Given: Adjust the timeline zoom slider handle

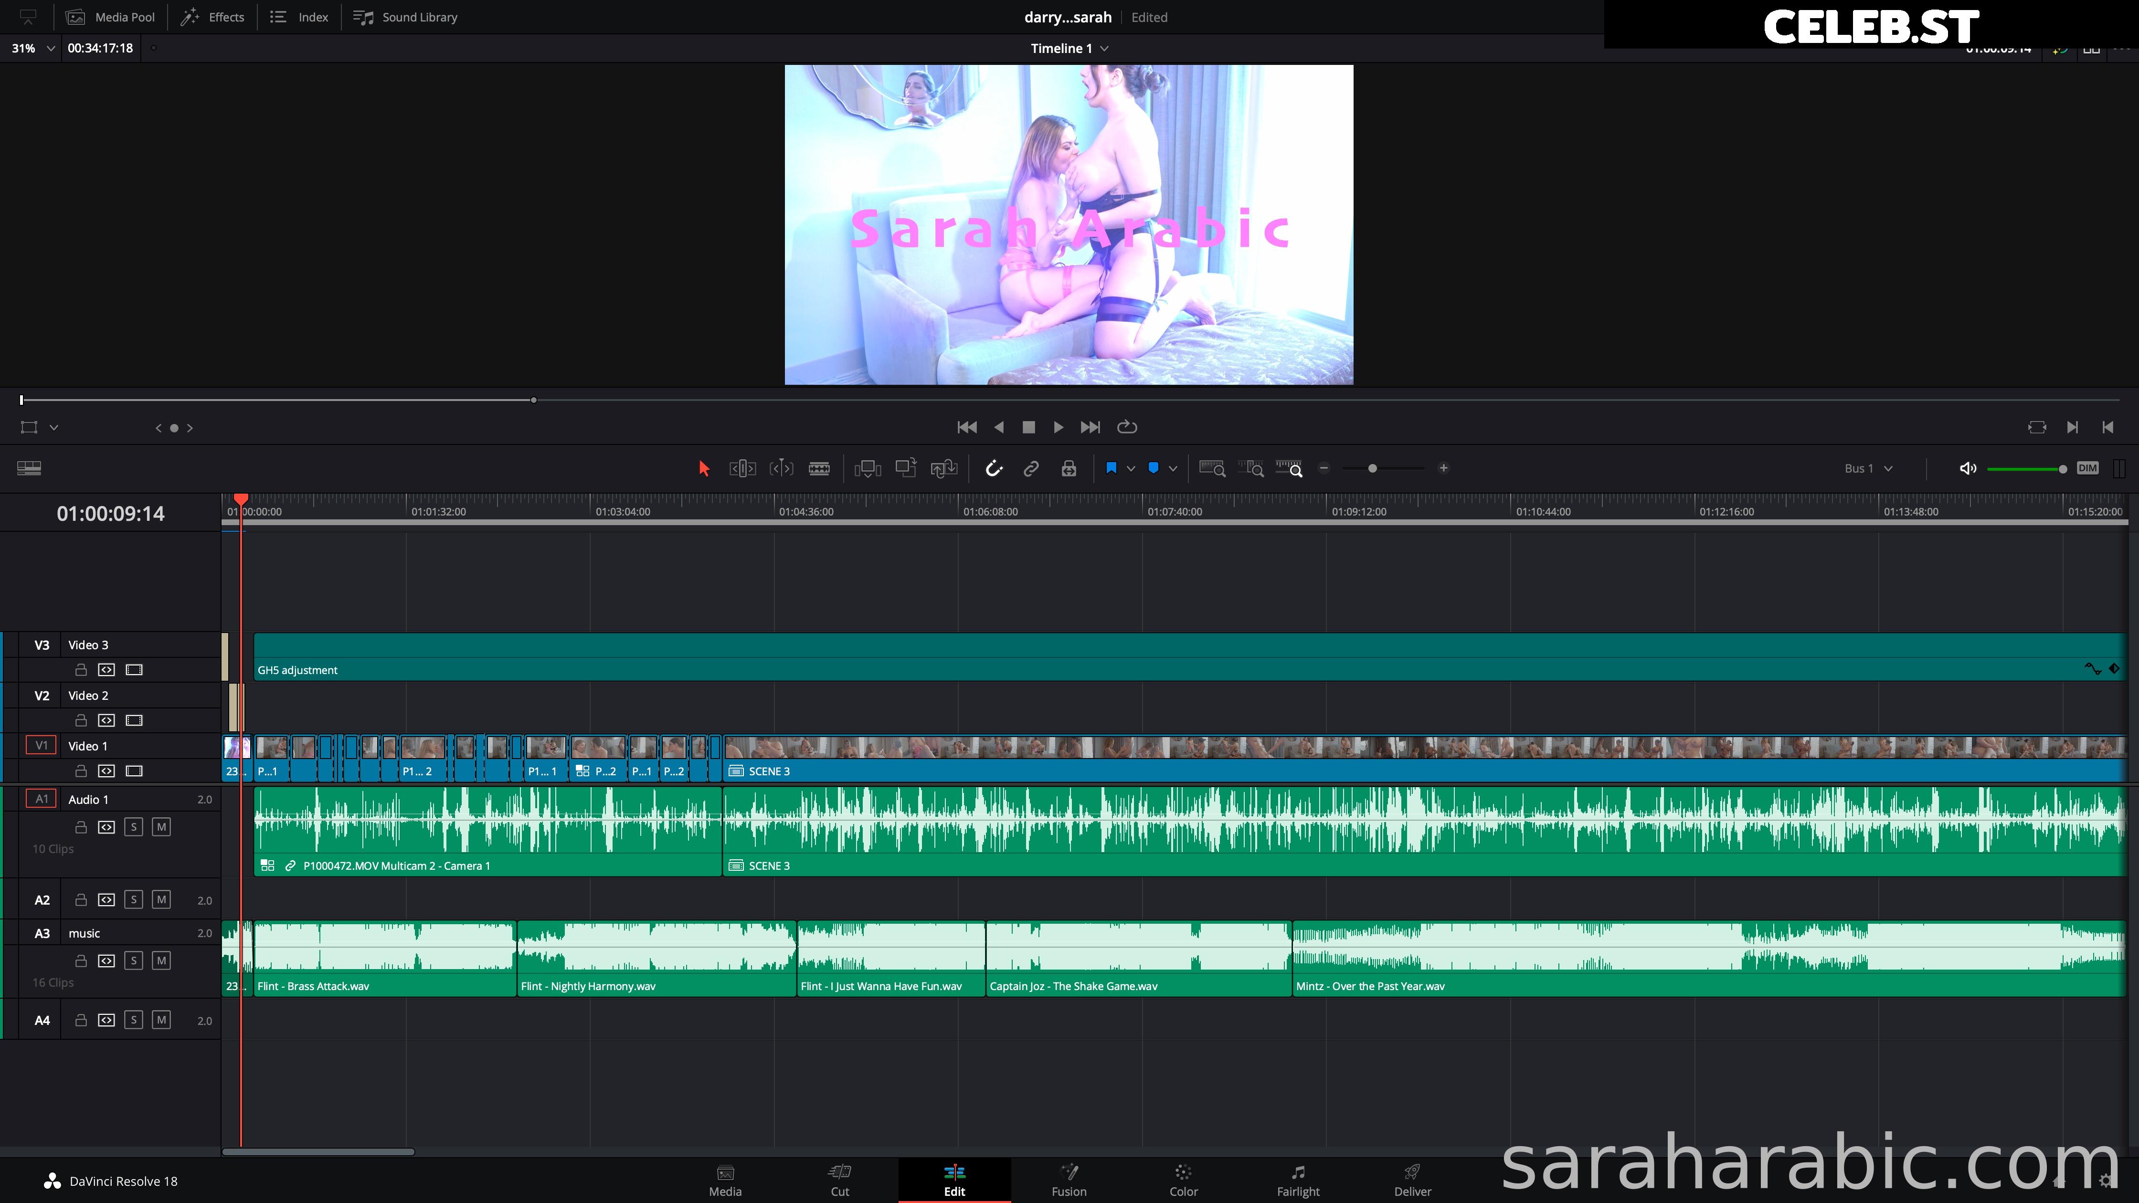Looking at the screenshot, I should click(1373, 469).
